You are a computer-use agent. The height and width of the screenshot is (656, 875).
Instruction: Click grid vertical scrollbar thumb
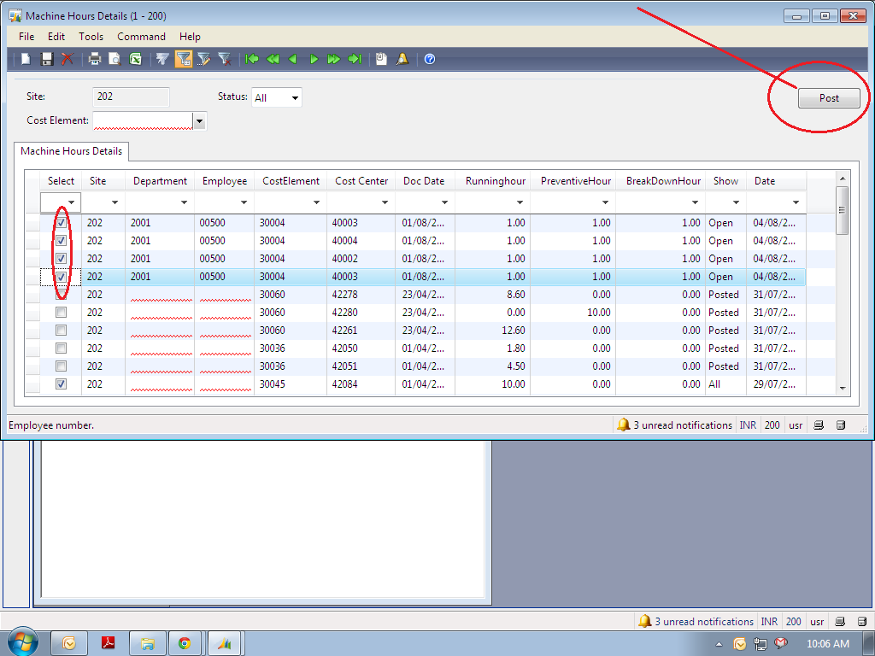(x=842, y=211)
